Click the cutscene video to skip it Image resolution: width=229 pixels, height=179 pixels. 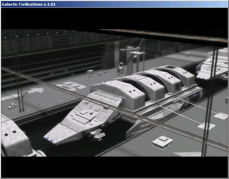[x=114, y=93]
